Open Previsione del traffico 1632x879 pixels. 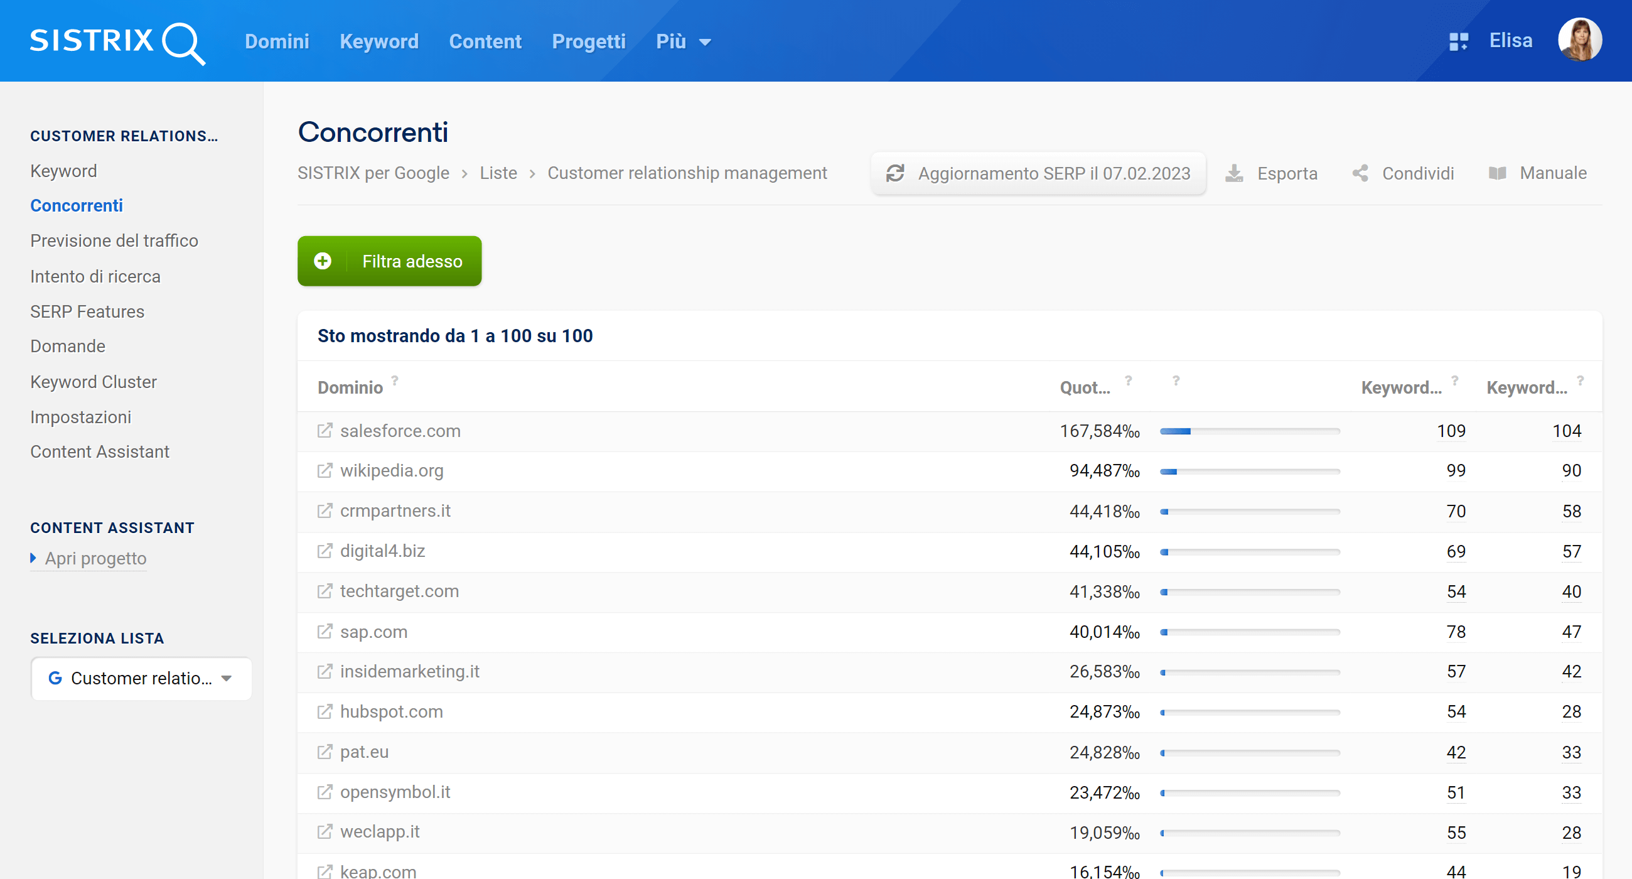114,242
